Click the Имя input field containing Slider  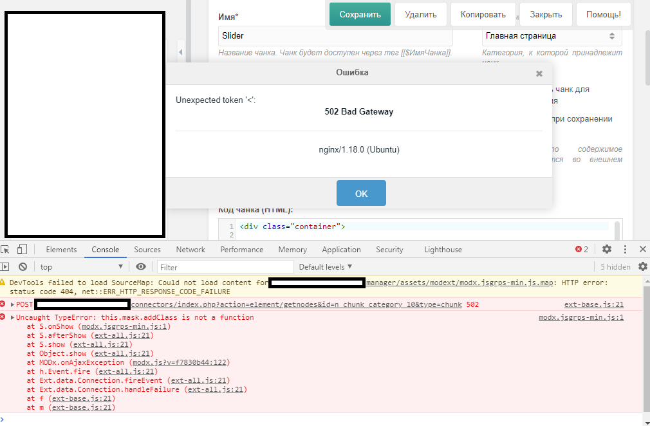335,36
